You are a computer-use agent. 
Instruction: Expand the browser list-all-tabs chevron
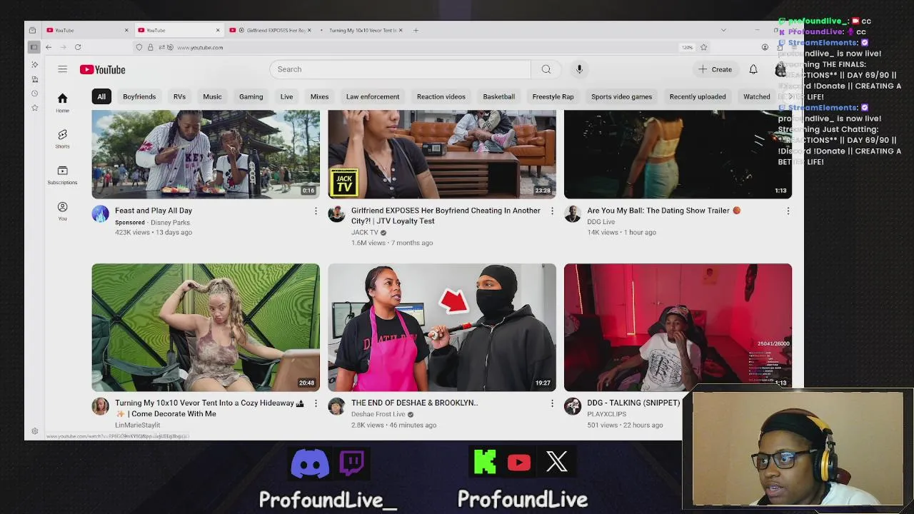tap(723, 30)
